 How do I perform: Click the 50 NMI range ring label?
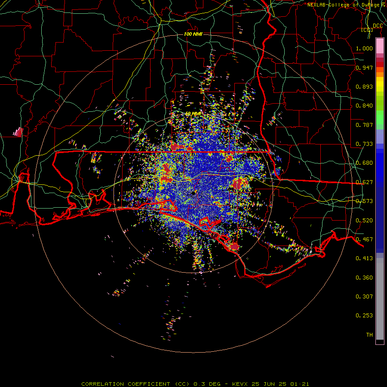coord(193,114)
